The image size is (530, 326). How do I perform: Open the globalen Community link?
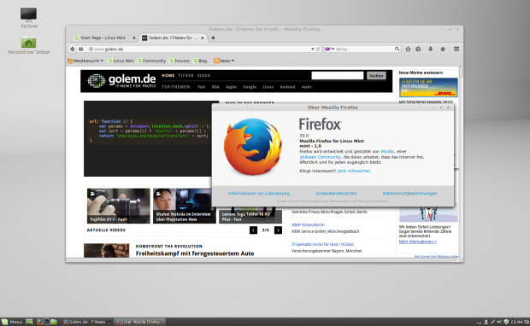pos(320,157)
